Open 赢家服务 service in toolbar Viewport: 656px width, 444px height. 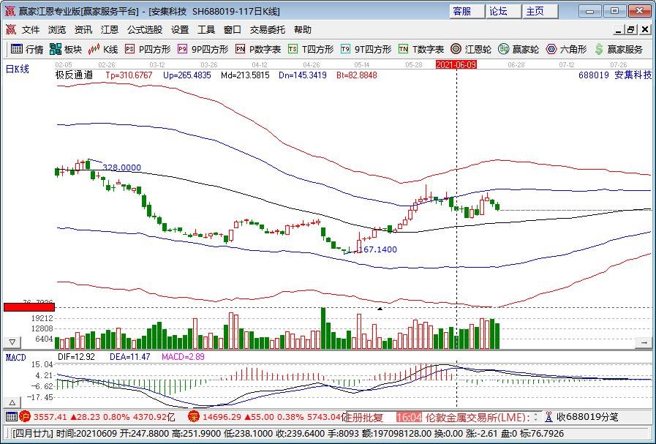619,50
